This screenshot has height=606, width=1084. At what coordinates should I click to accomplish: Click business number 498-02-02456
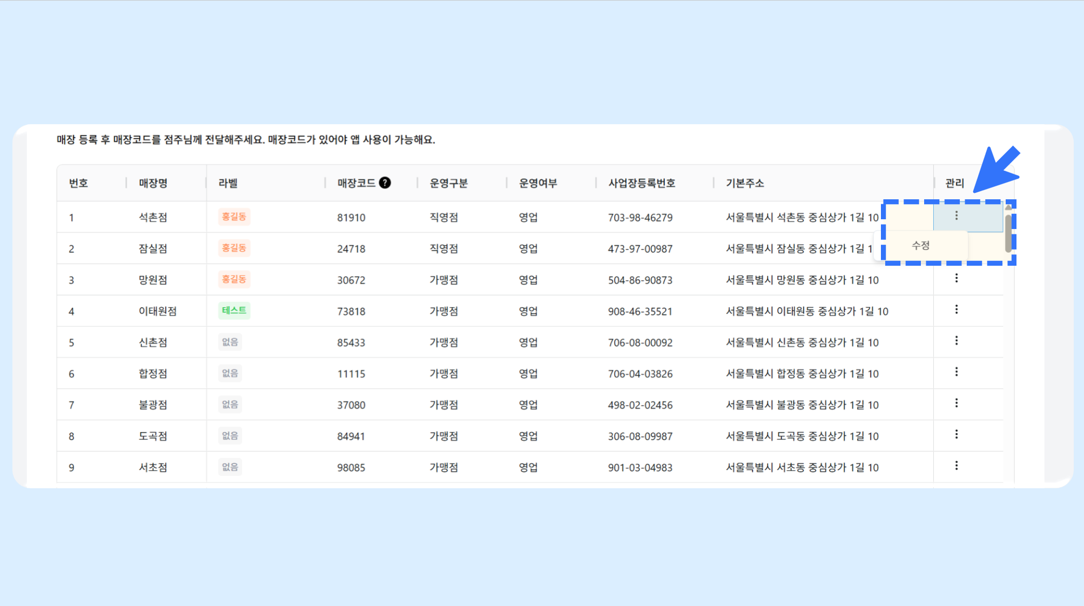[x=640, y=405]
